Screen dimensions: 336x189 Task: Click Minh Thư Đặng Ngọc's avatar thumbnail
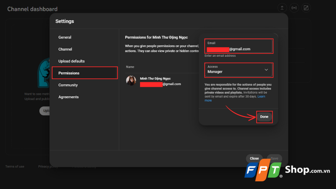pos(131,81)
